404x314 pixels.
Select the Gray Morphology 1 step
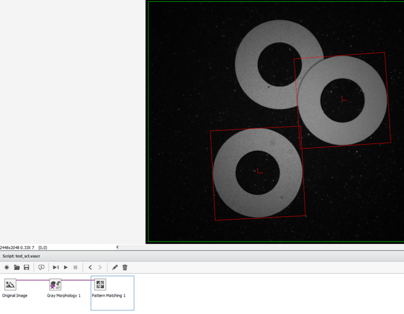(x=55, y=285)
